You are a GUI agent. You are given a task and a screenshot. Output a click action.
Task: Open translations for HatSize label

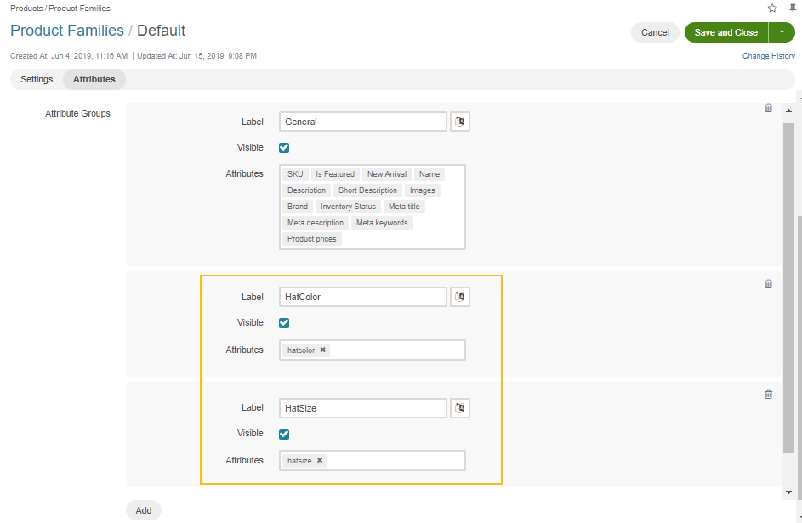(459, 408)
